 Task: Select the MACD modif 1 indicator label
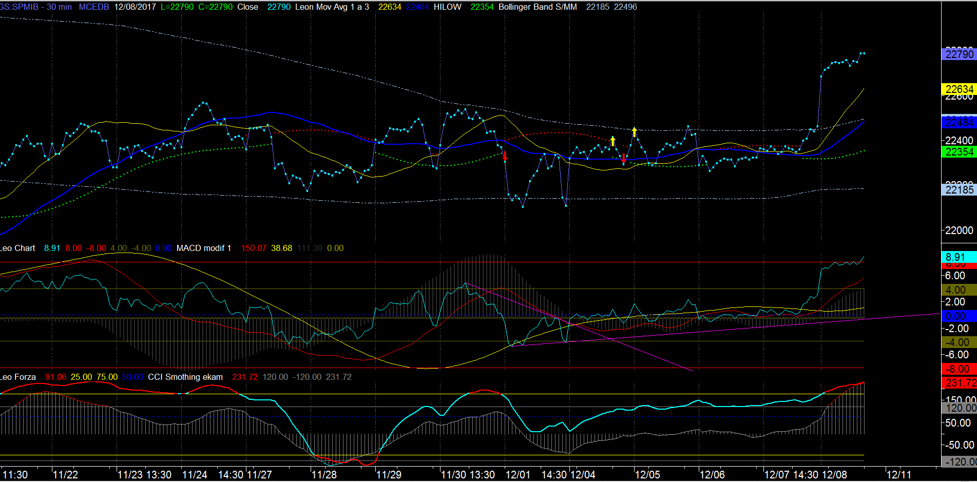(x=204, y=248)
